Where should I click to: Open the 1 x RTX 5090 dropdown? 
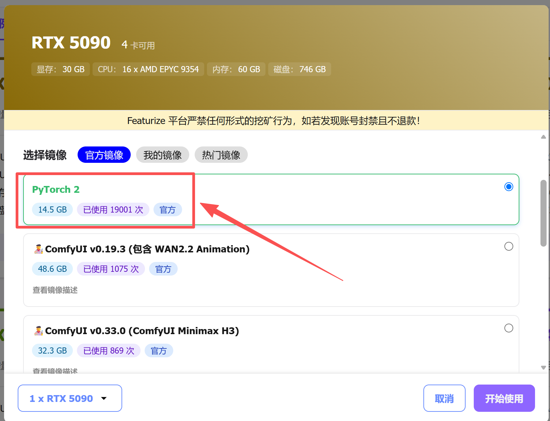pyautogui.click(x=70, y=398)
